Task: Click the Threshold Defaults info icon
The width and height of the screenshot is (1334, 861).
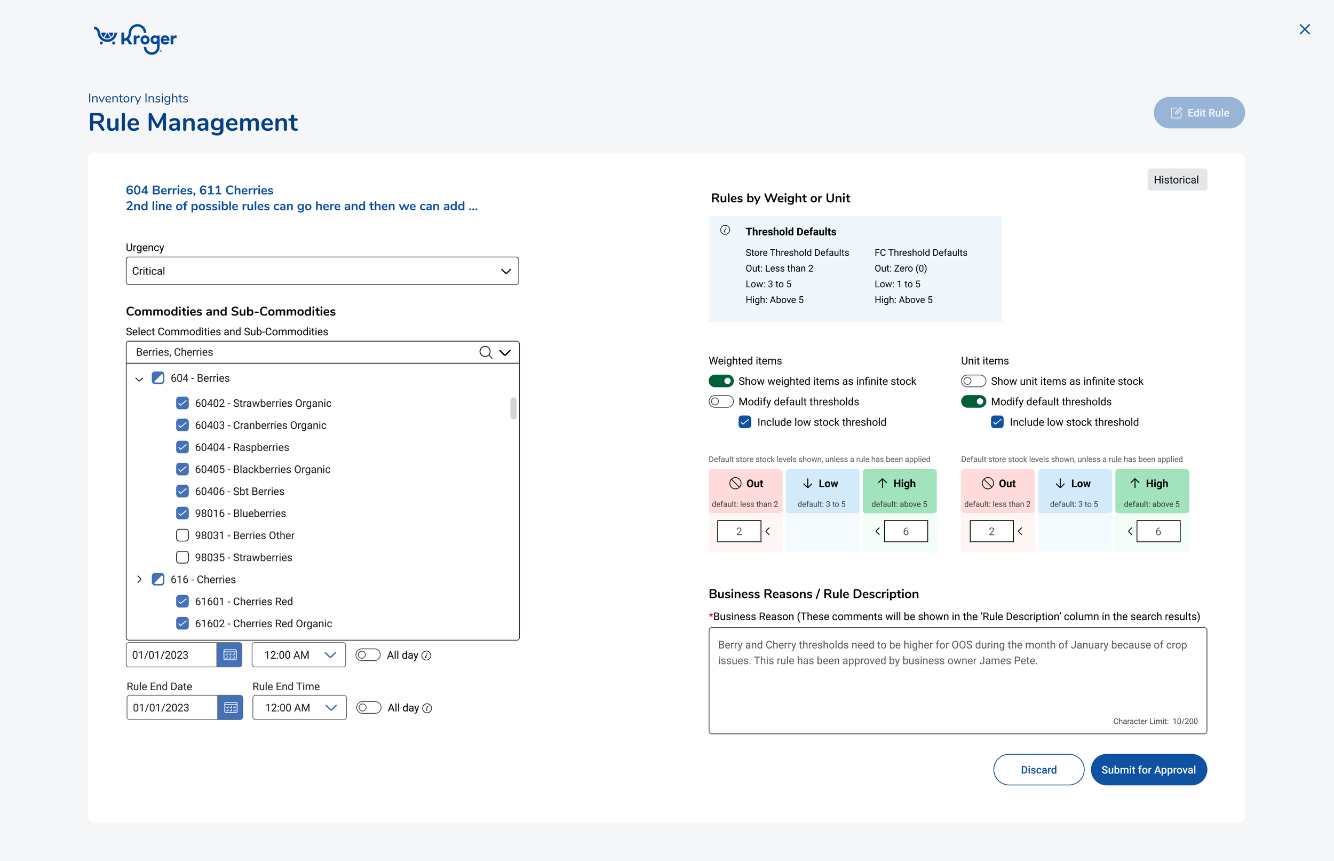Action: (725, 231)
